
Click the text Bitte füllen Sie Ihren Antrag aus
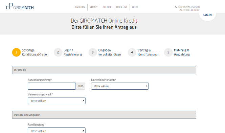[x=104, y=27]
